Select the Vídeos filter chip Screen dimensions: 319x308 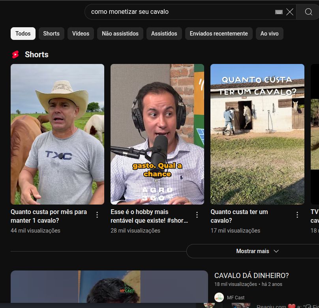pyautogui.click(x=81, y=34)
